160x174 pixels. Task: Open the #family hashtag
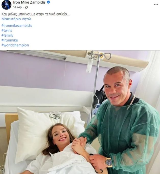[7, 35]
